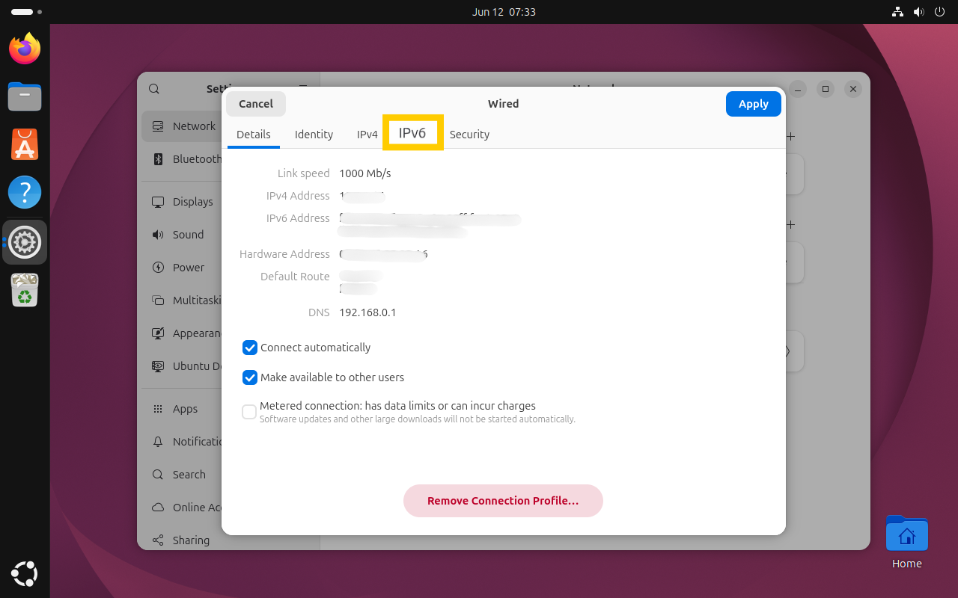
Task: Uncheck Make available to other users
Action: pos(250,377)
